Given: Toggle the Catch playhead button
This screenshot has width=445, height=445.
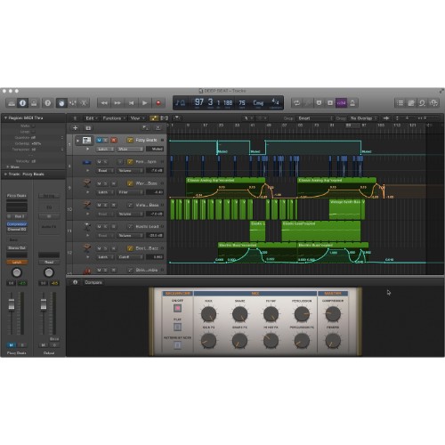Looking at the screenshot, I should (177, 118).
